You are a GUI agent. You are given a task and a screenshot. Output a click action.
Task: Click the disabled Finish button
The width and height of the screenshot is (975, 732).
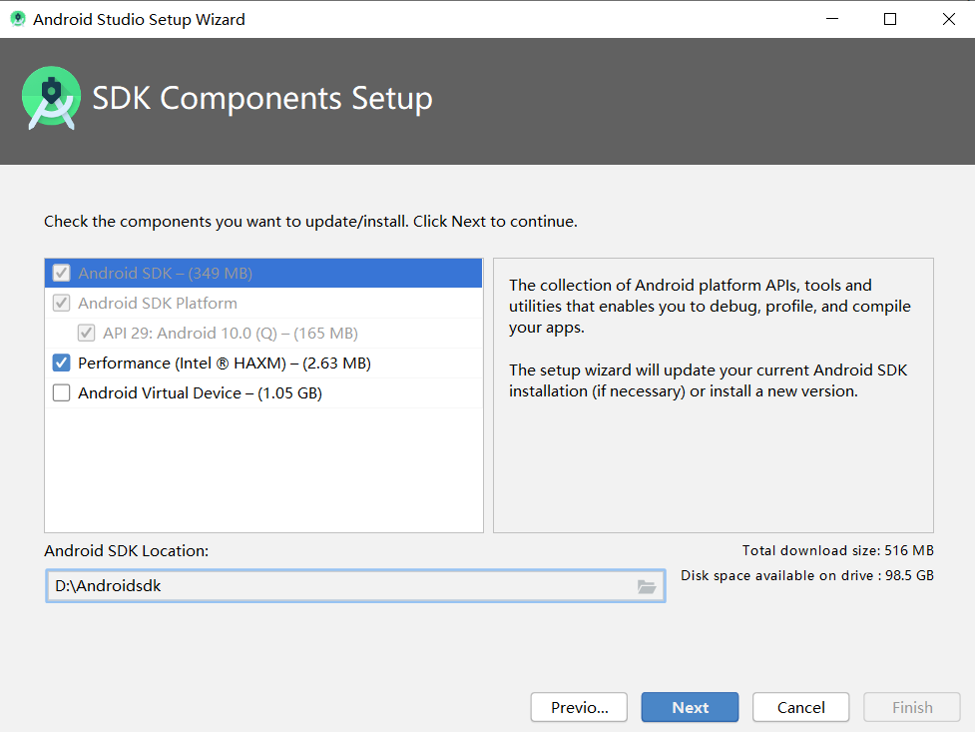coord(912,707)
